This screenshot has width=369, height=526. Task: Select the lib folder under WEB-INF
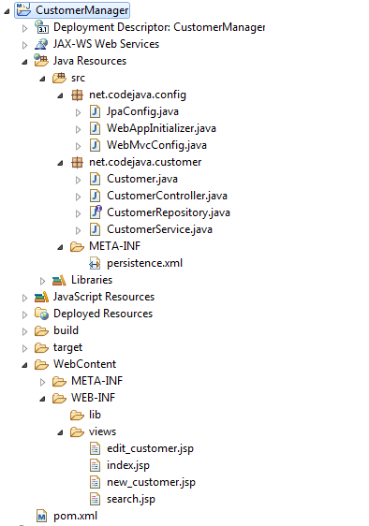(x=95, y=415)
